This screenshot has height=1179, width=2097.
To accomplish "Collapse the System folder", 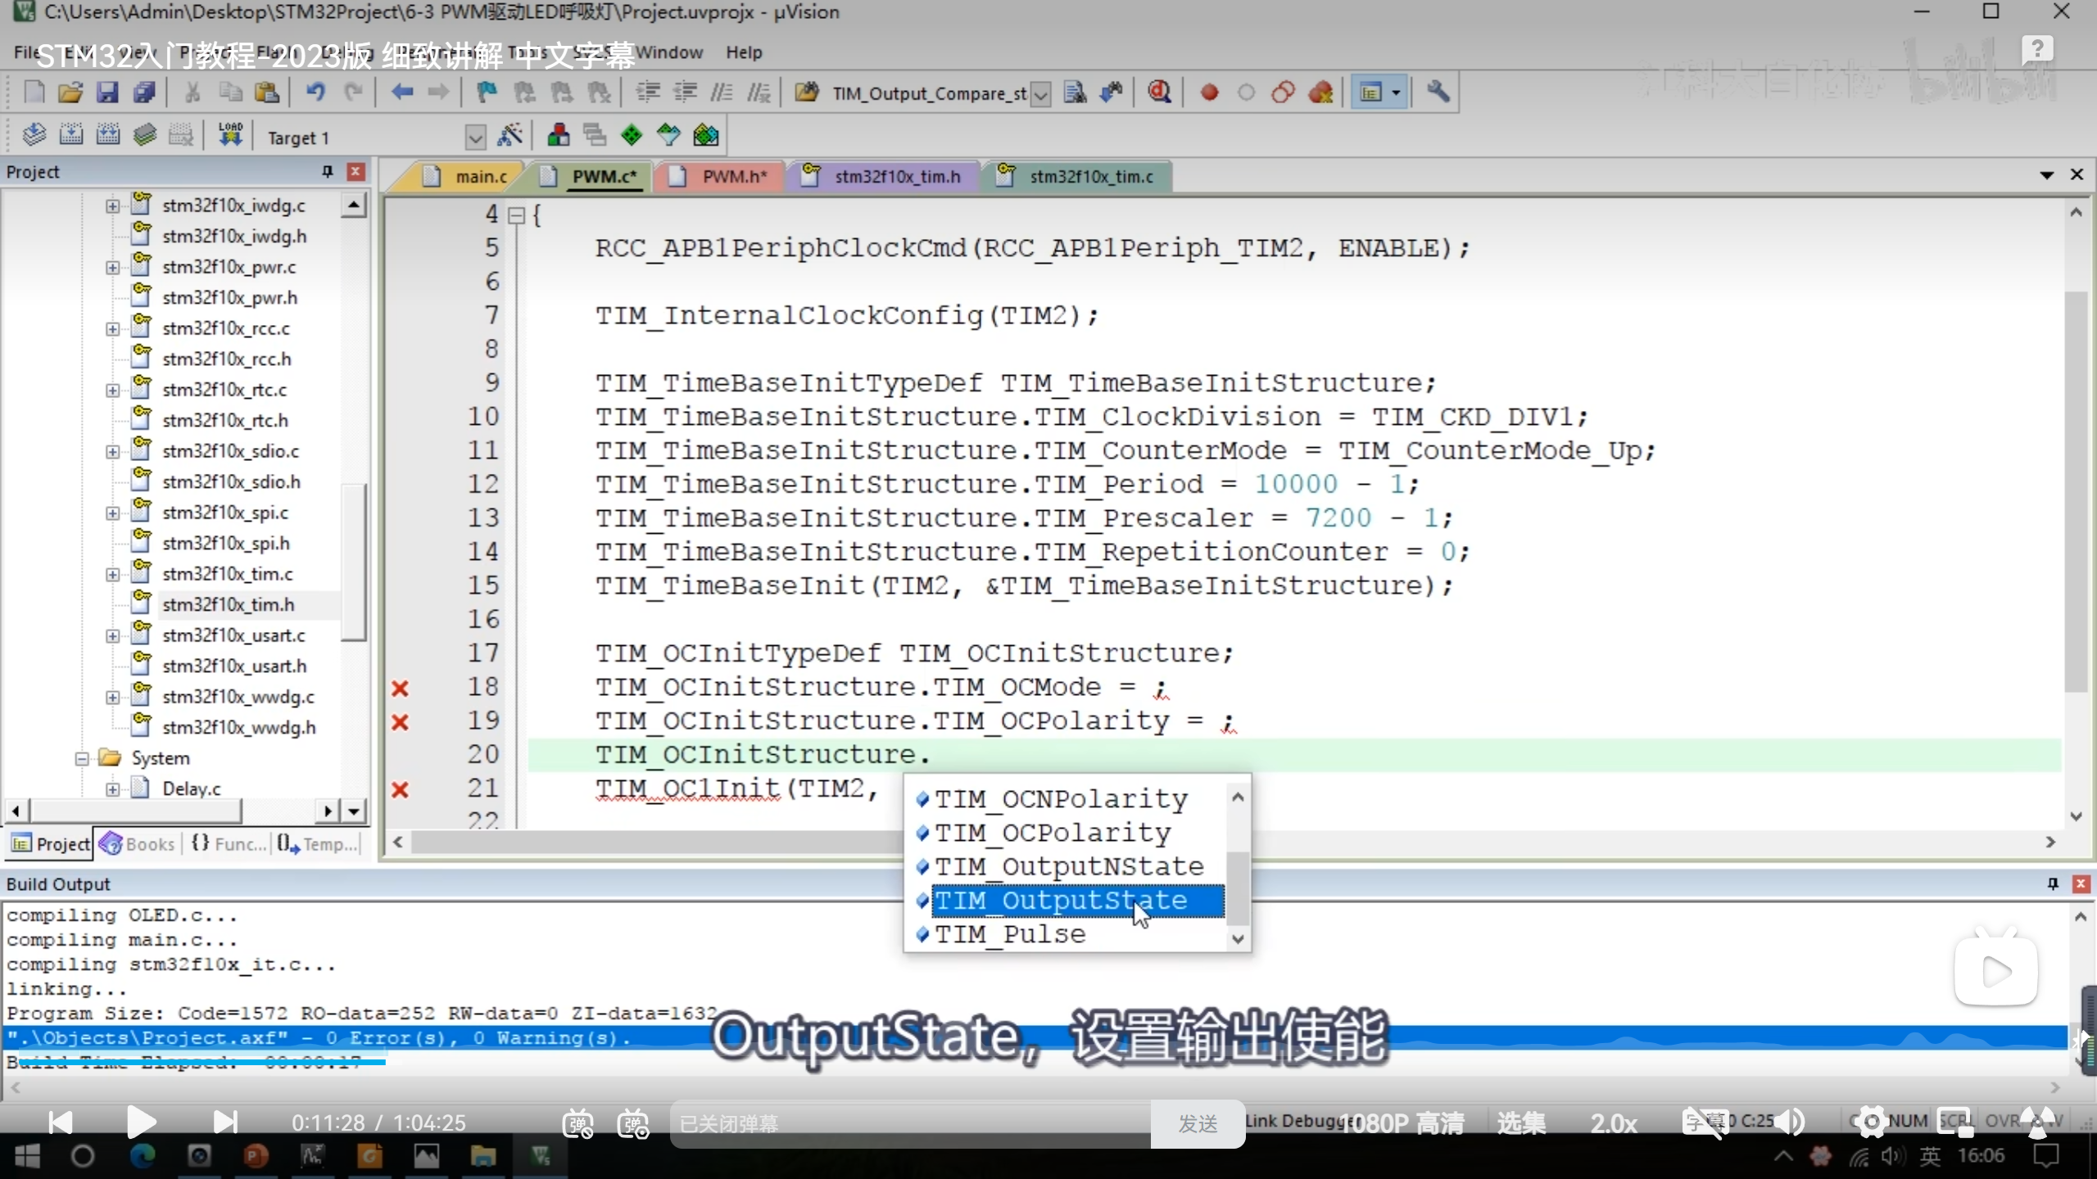I will click(x=82, y=758).
